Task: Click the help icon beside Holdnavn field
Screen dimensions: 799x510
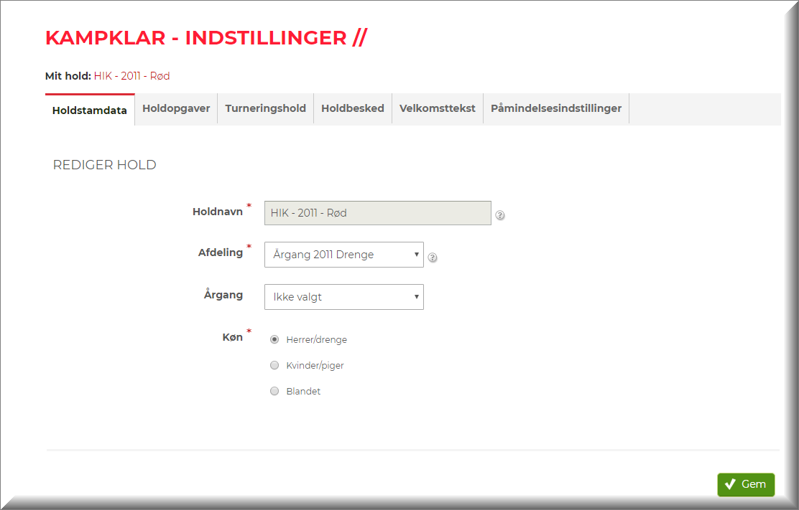Action: [x=500, y=215]
